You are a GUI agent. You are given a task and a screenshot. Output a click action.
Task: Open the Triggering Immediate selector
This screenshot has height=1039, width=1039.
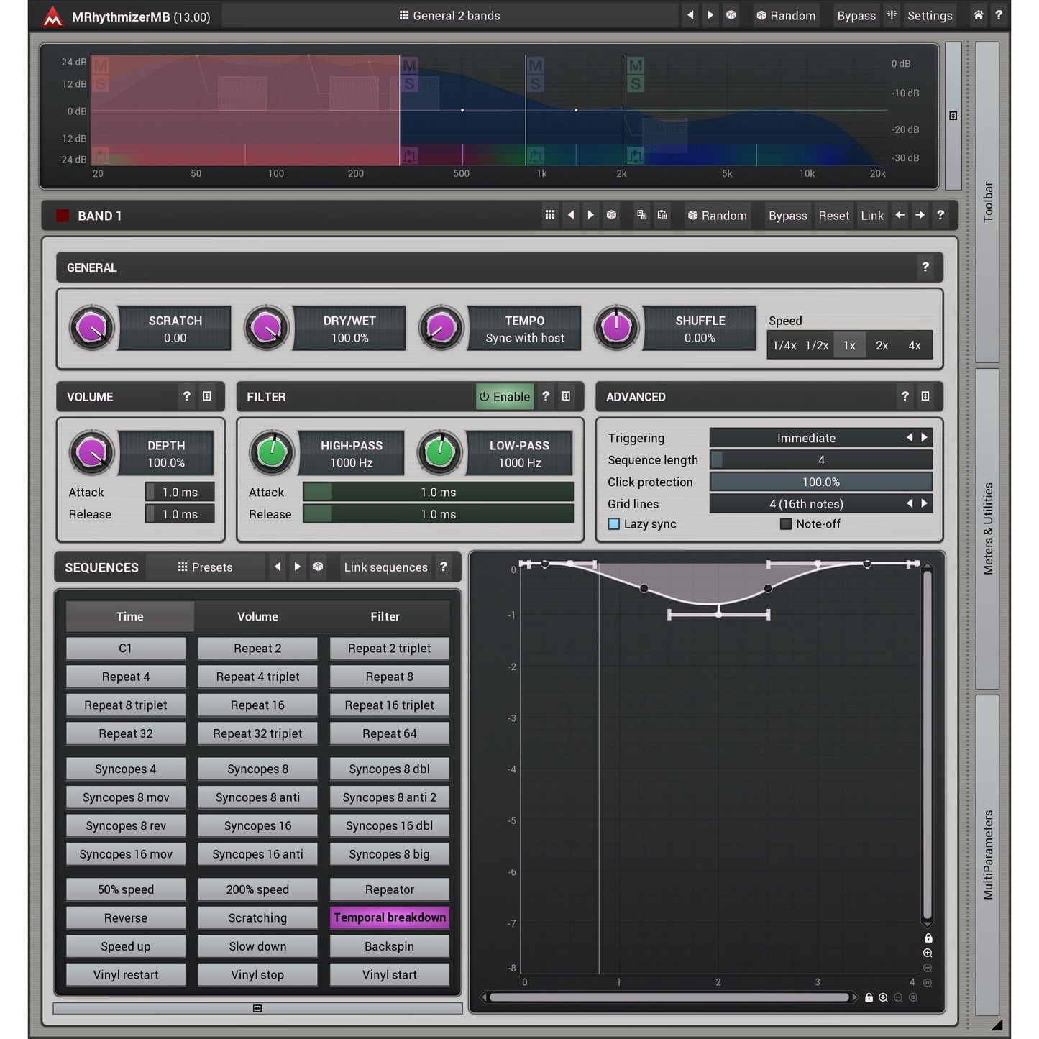point(806,438)
